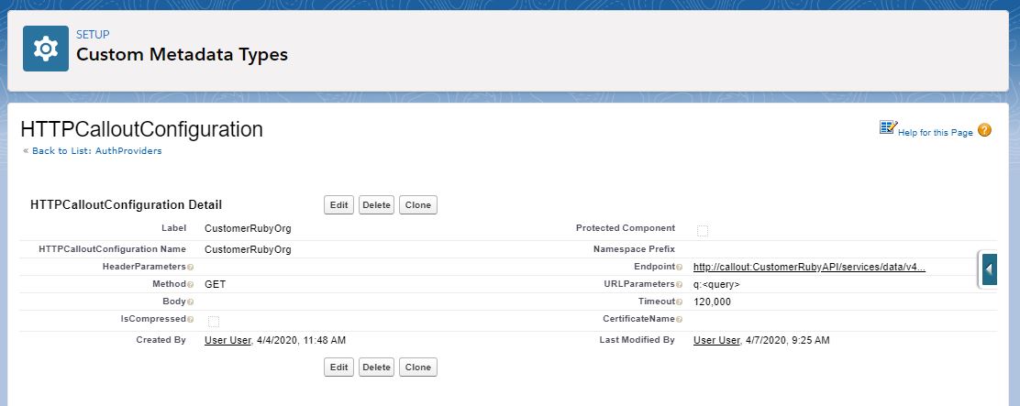The width and height of the screenshot is (1020, 406).
Task: Click the created date 4/4/2020, 11:48 AM
Action: 301,340
